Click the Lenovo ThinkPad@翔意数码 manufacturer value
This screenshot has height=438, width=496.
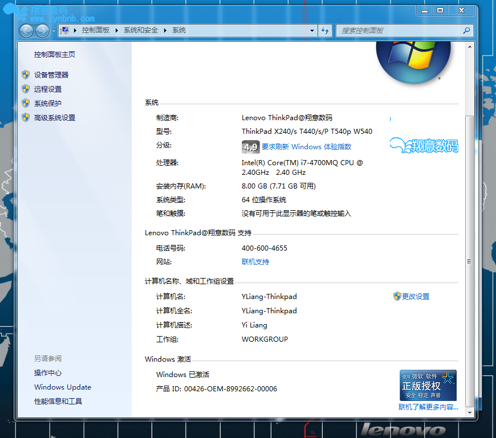[x=287, y=117]
